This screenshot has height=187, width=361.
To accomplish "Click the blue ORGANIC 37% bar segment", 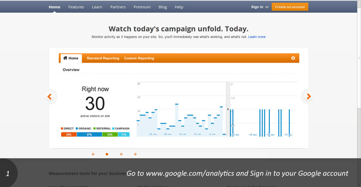I will click(x=89, y=135).
